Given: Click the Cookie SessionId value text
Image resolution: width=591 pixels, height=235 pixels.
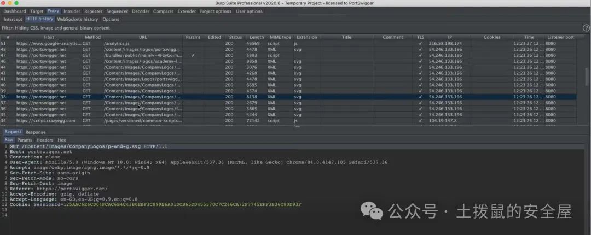Looking at the screenshot, I should pos(182,204).
